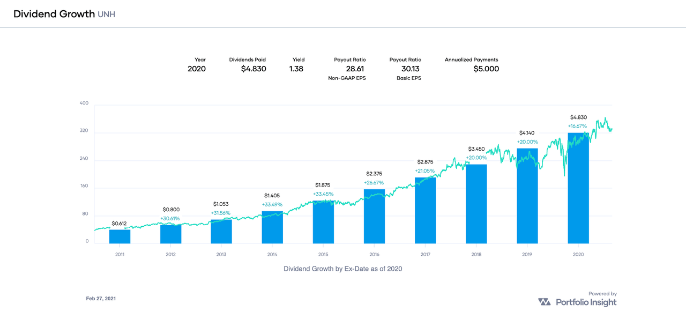Click the +33.49% growth label
This screenshot has width=686, height=334.
pyautogui.click(x=272, y=205)
